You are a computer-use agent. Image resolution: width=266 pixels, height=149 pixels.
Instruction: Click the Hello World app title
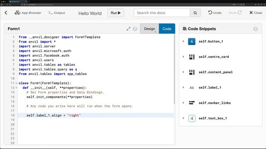(x=90, y=13)
